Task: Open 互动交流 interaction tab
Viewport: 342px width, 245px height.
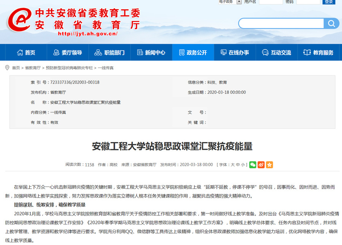Action: point(277,52)
